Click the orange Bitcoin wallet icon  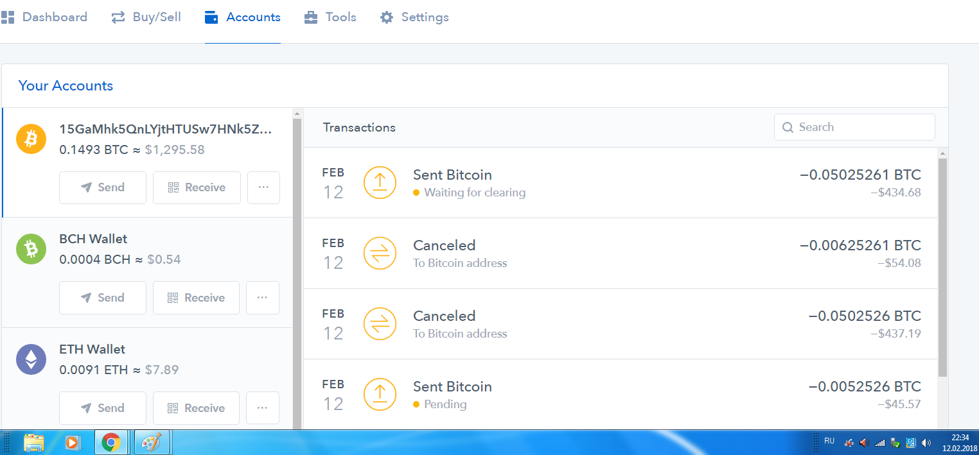(31, 139)
